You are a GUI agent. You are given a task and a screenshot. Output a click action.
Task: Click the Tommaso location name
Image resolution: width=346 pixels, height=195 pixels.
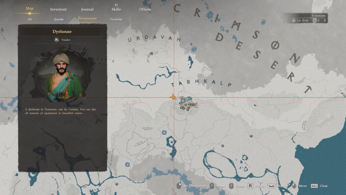point(318,16)
